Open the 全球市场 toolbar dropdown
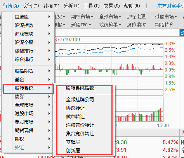 pos(110,17)
